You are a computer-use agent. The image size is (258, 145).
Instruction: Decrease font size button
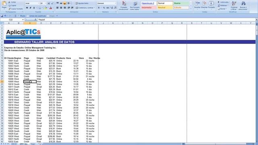click(x=52, y=3)
